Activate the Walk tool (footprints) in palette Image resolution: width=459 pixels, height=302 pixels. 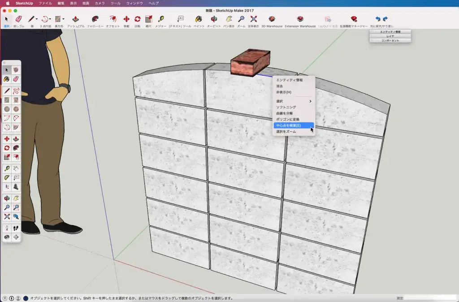(16, 228)
